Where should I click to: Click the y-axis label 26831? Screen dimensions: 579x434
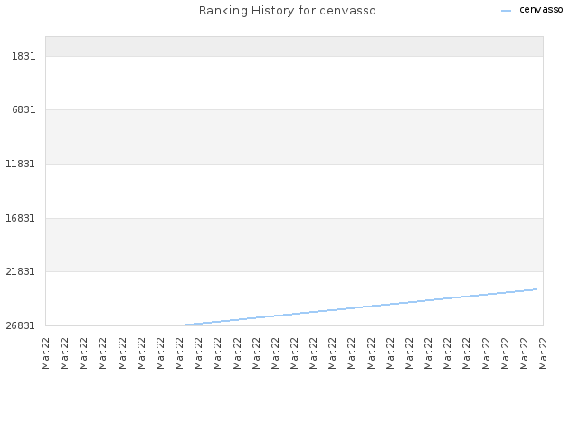[20, 325]
